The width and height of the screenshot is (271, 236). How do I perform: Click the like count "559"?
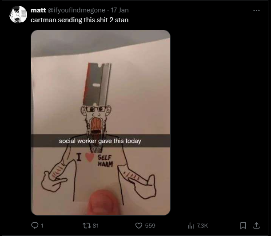click(150, 226)
